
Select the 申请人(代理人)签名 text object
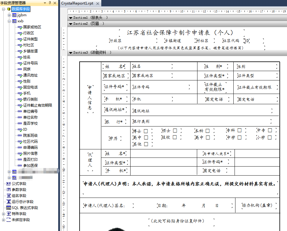(x=108, y=206)
